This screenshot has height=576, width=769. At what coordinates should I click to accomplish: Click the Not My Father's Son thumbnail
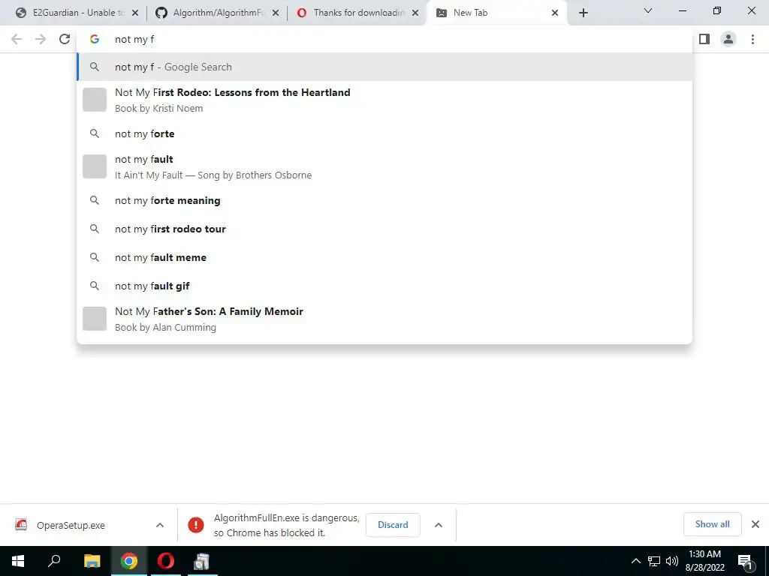click(x=95, y=319)
